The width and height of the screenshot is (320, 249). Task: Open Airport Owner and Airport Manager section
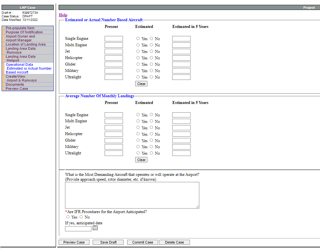20,38
